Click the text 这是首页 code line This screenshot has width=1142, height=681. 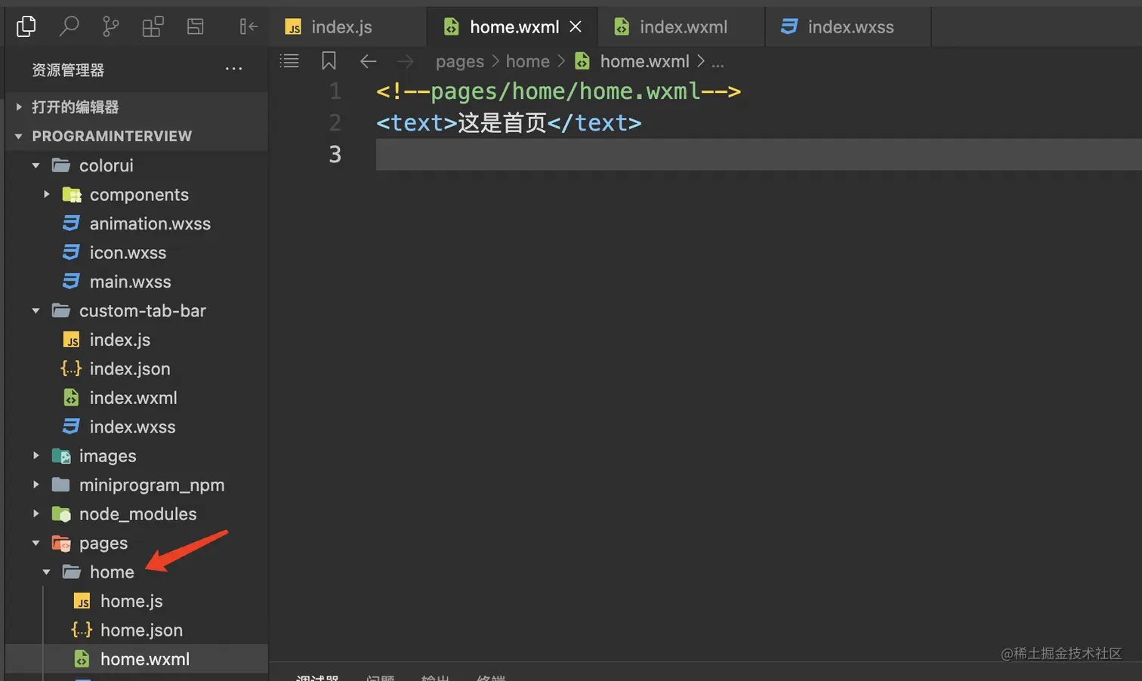click(508, 123)
